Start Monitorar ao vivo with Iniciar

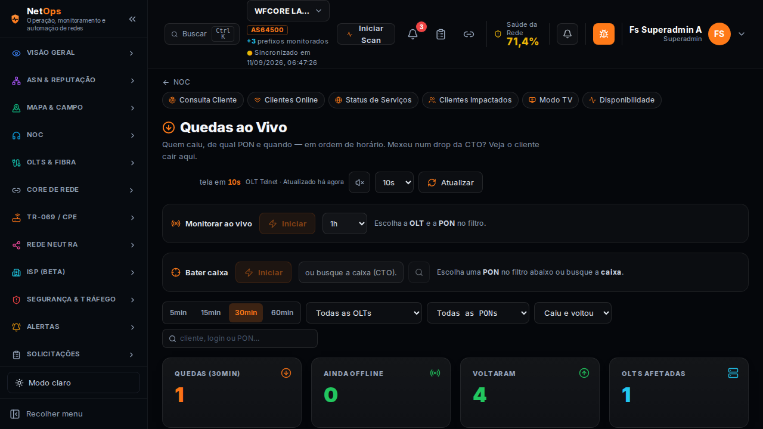pos(287,223)
